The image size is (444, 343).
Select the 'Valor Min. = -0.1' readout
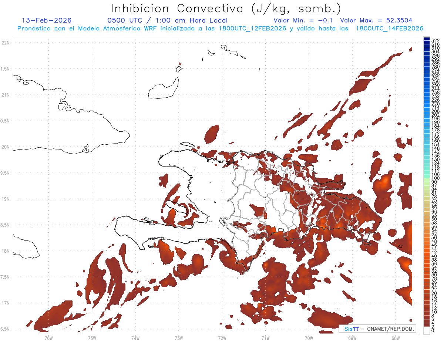coord(303,20)
